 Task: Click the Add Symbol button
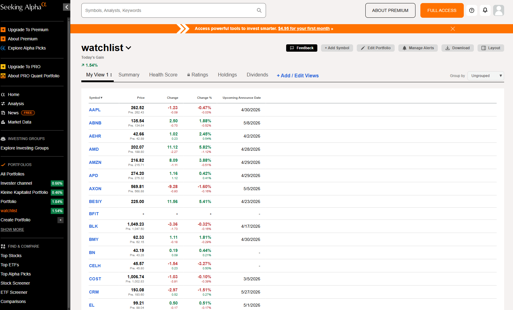pyautogui.click(x=337, y=48)
